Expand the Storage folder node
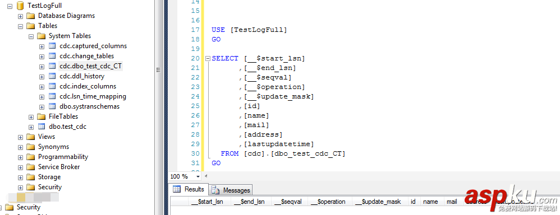The image size is (560, 215). (20, 177)
